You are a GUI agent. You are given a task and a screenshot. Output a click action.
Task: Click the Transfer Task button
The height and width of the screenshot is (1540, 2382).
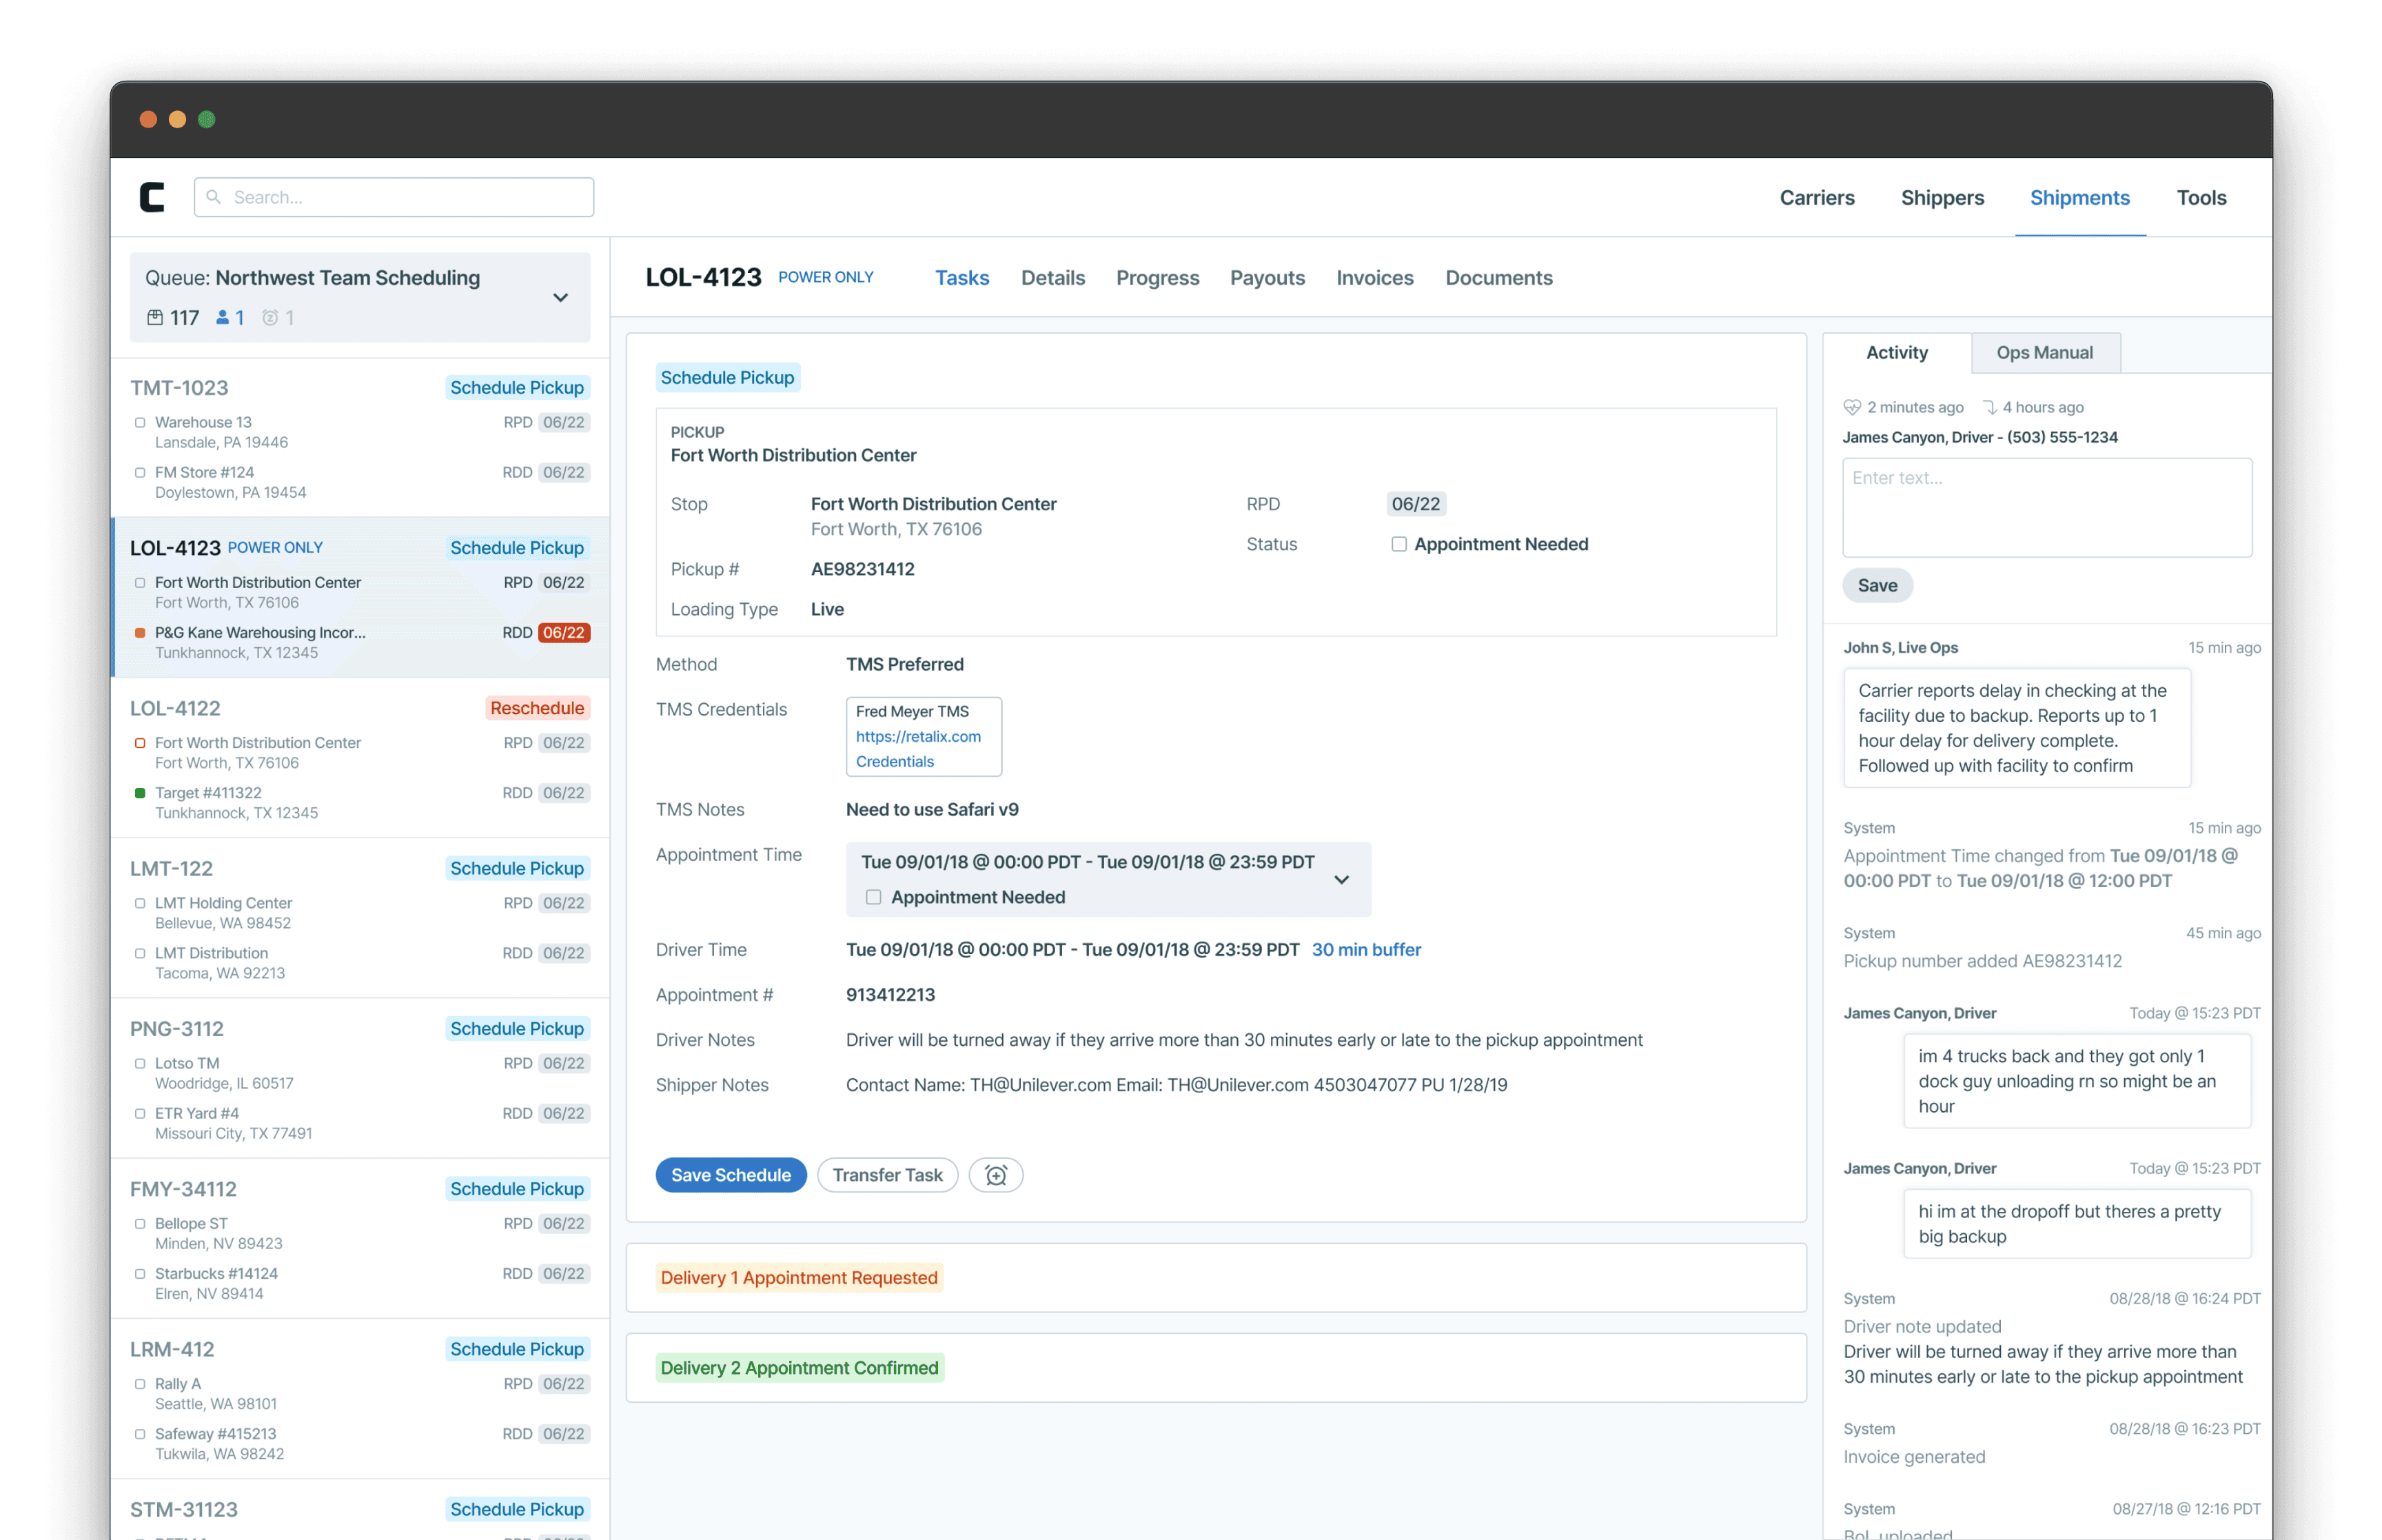tap(886, 1175)
